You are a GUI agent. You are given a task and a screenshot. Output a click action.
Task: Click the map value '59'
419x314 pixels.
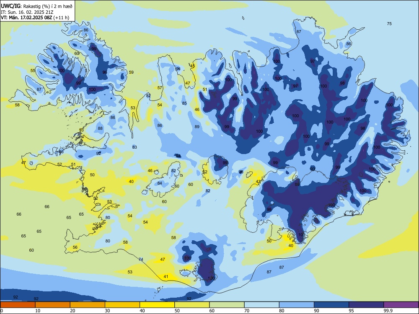pos(131,72)
